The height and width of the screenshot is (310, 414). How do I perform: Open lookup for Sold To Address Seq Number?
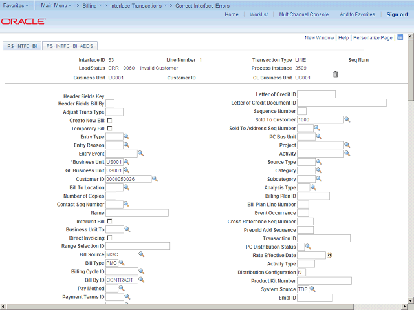tap(317, 128)
